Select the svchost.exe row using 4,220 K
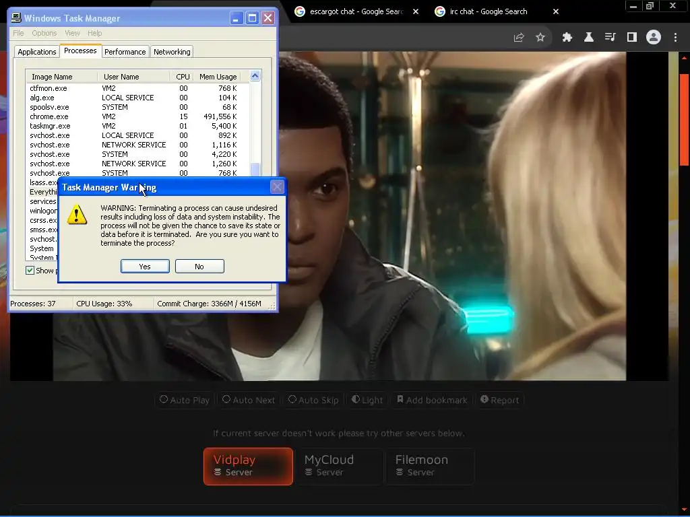 [133, 154]
